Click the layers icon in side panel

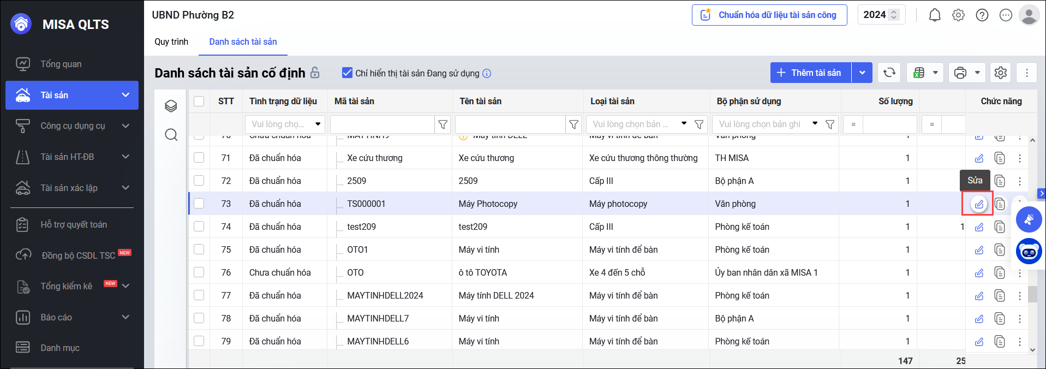(171, 106)
